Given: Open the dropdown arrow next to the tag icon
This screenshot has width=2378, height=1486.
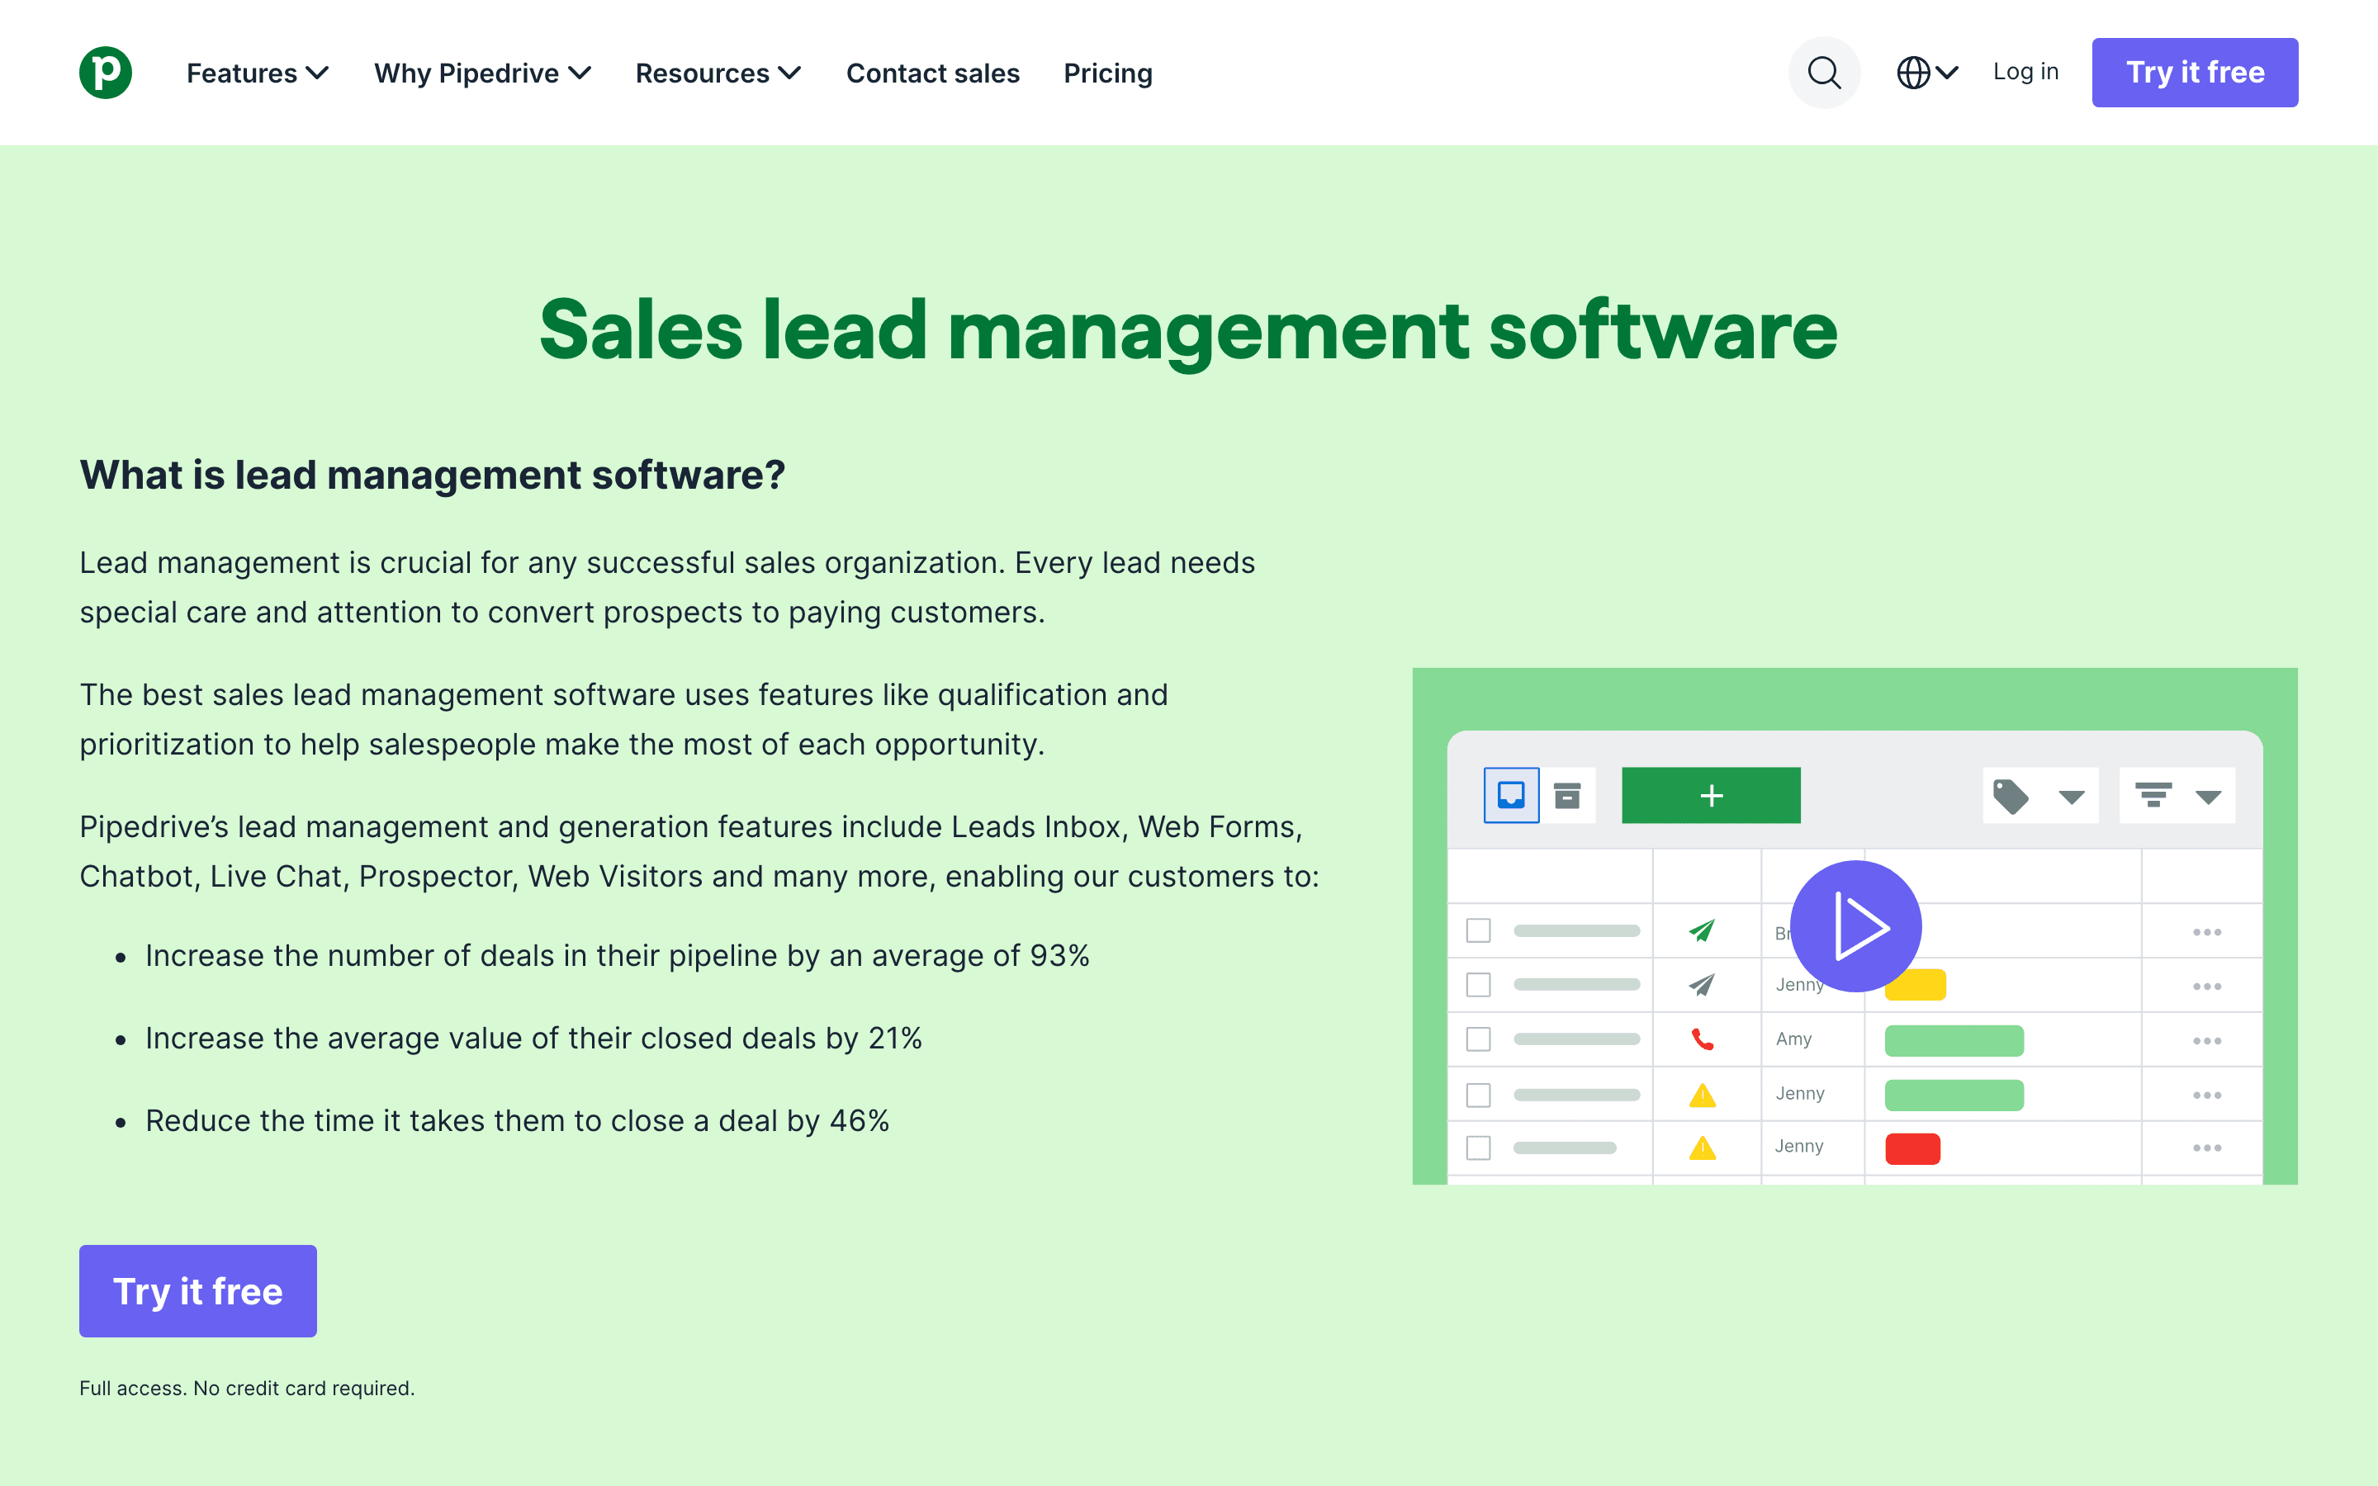Looking at the screenshot, I should [x=2072, y=797].
